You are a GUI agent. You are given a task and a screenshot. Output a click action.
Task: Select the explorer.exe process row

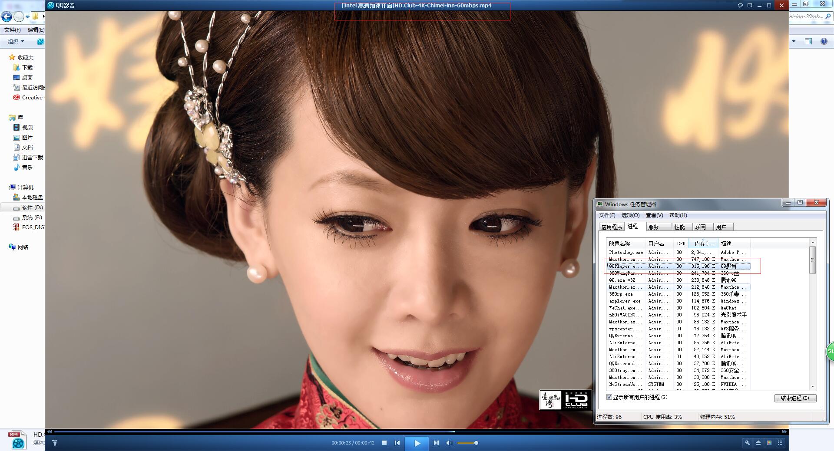pos(678,301)
